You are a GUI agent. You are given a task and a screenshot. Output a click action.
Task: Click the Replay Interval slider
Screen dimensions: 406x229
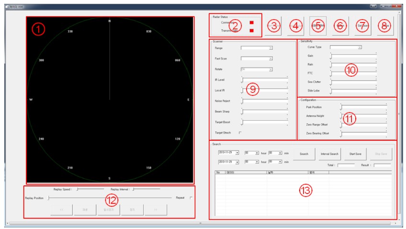pos(146,189)
